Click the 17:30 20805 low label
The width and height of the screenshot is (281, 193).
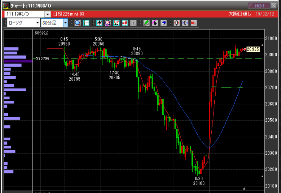pos(115,75)
